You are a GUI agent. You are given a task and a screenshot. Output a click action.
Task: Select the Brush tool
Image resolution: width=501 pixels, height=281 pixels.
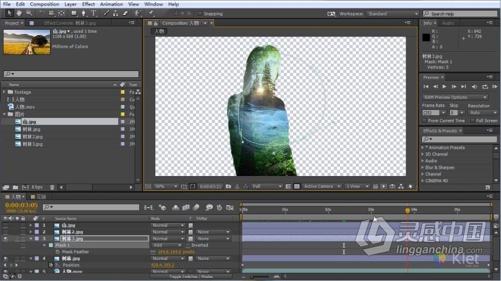106,13
